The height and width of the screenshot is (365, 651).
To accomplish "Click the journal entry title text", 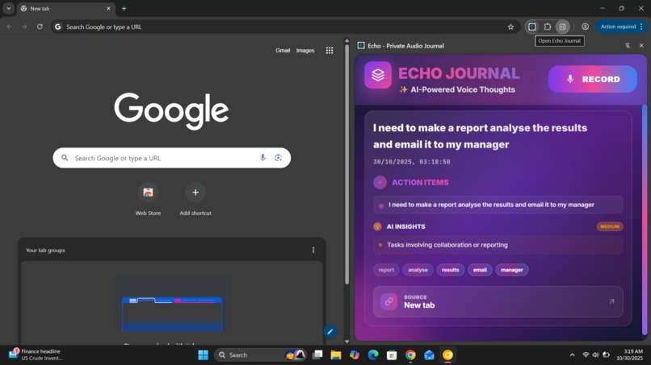I will [x=480, y=136].
